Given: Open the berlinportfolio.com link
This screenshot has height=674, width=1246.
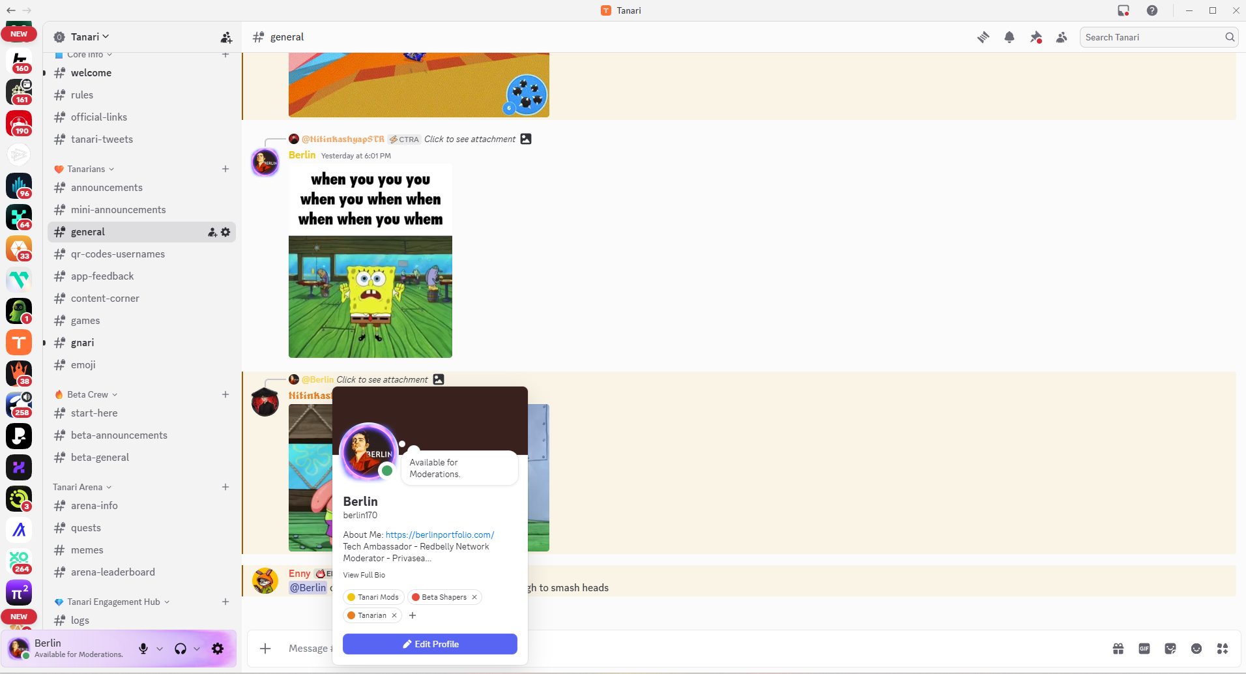Looking at the screenshot, I should coord(440,535).
